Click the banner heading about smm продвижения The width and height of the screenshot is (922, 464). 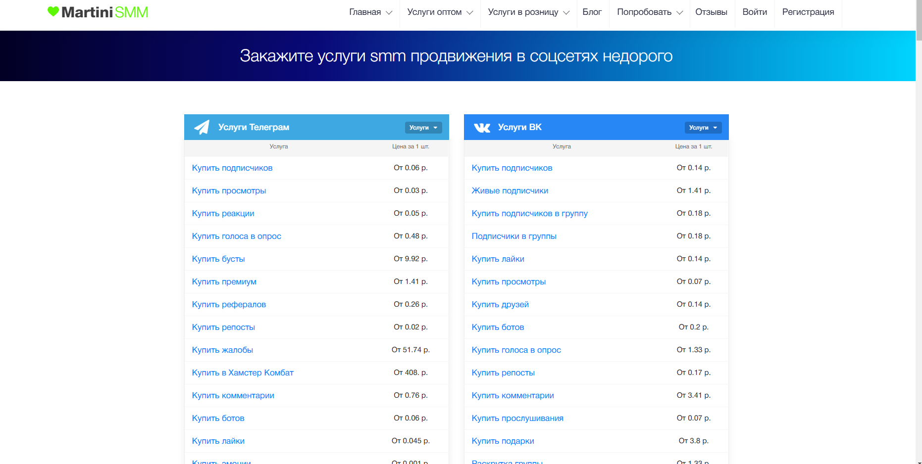[x=456, y=56]
